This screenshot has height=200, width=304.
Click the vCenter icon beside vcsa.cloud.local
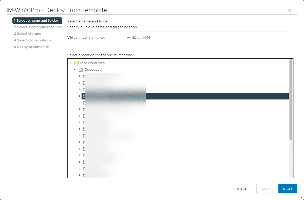(76, 63)
